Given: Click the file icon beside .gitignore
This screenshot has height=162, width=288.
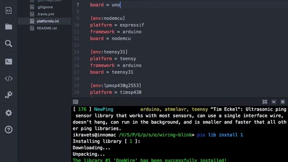Looking at the screenshot, I should (32, 7).
